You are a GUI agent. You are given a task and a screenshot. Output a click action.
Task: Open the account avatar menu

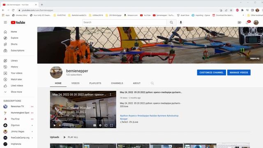point(256,23)
